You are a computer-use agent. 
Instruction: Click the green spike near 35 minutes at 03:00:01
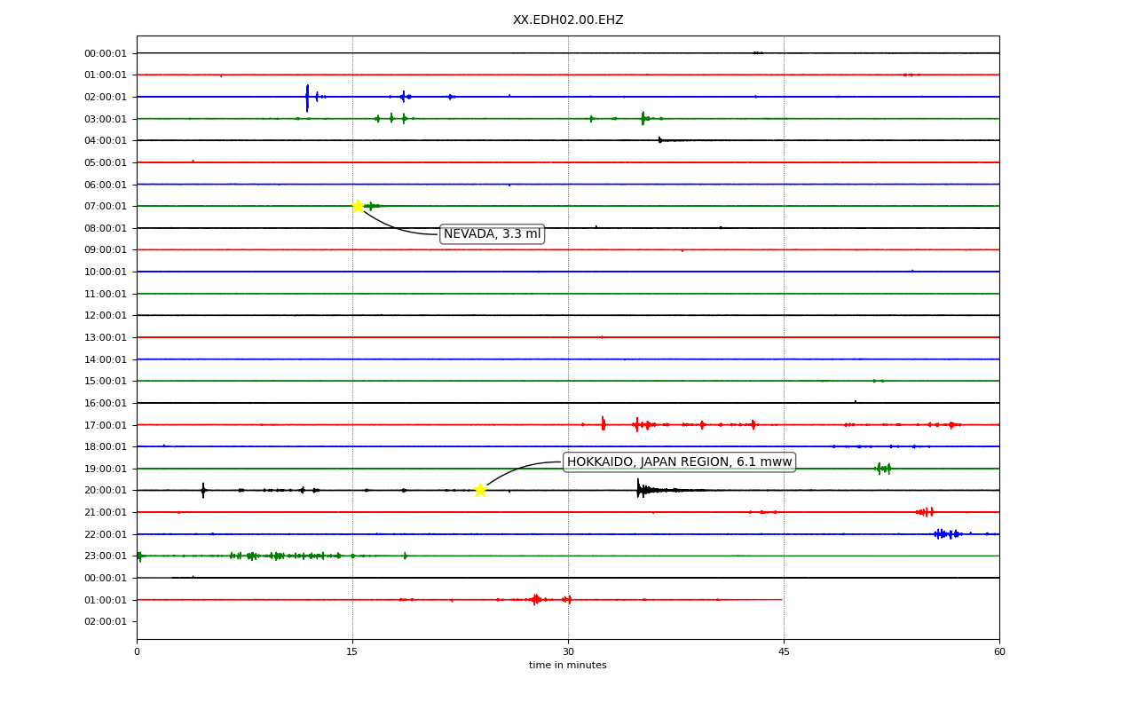click(x=643, y=118)
